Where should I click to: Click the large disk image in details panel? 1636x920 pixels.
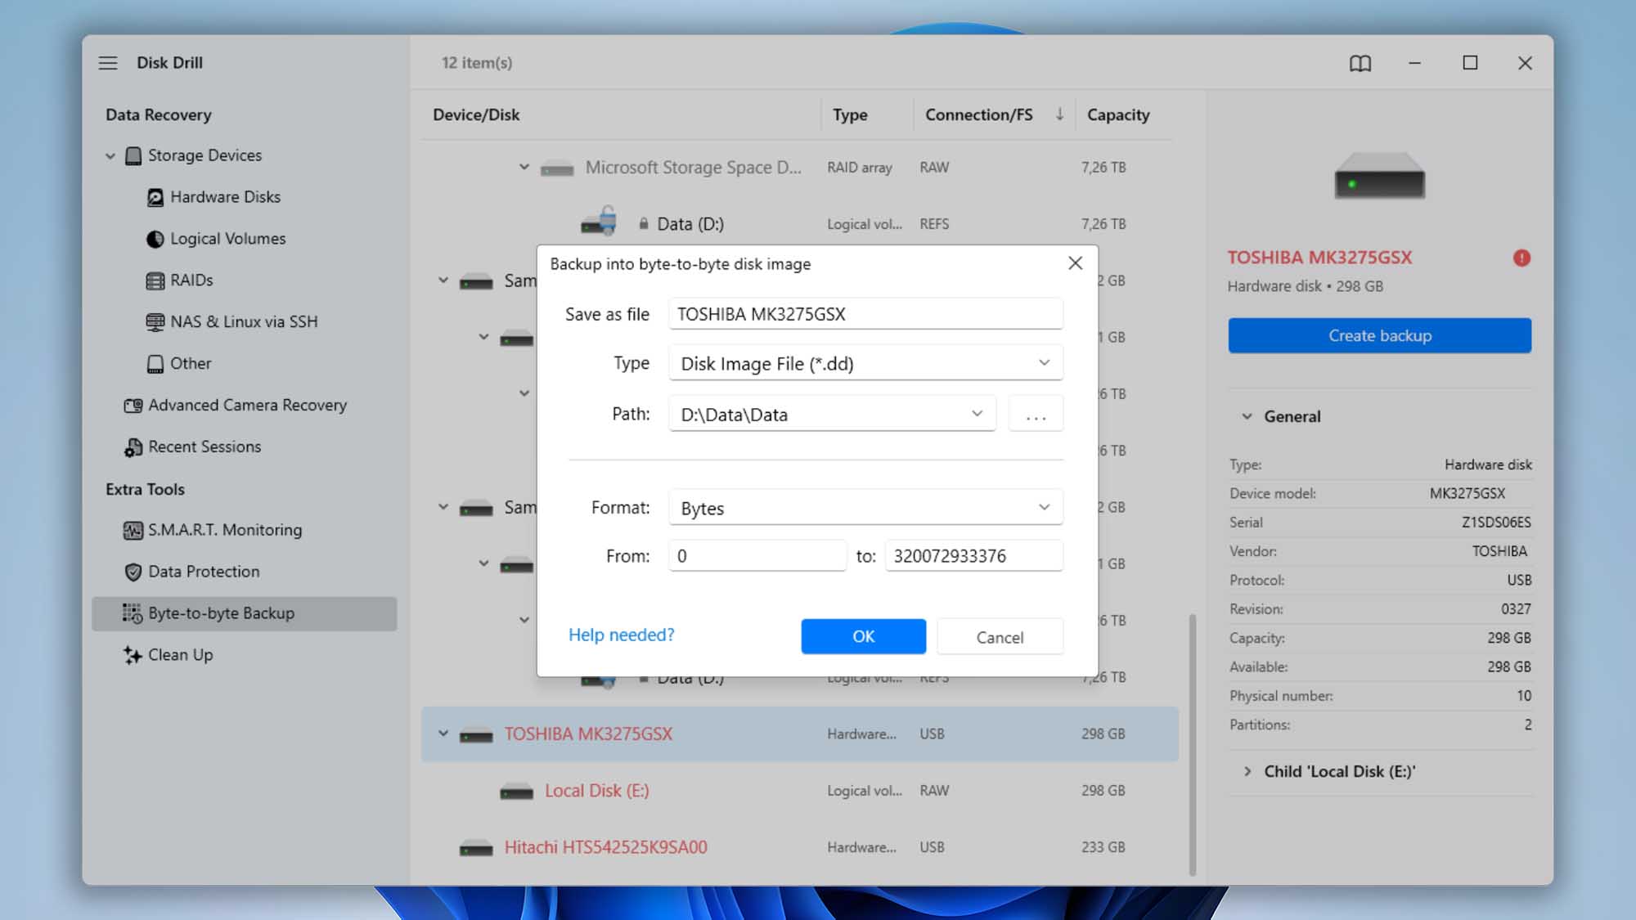(x=1379, y=176)
